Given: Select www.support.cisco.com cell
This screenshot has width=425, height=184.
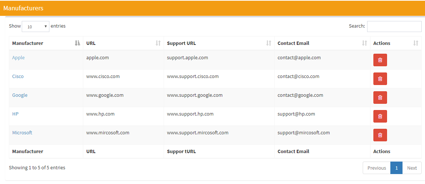Looking at the screenshot, I should tap(219, 78).
